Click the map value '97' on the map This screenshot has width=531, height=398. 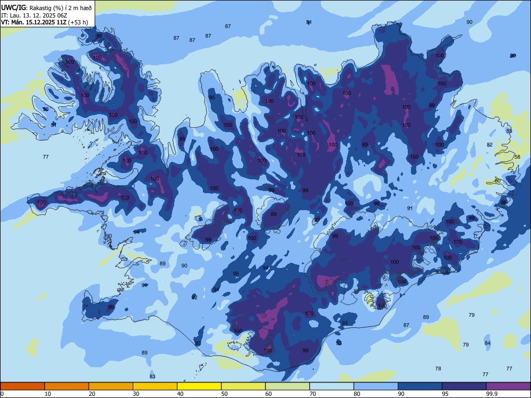point(317,220)
